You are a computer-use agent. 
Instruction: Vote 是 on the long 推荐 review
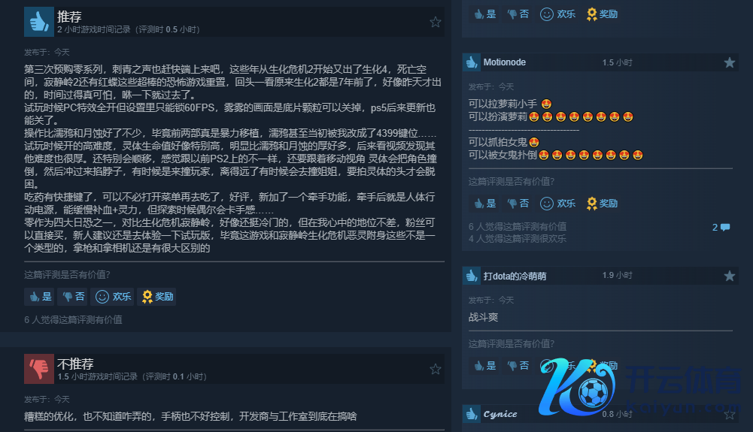pyautogui.click(x=41, y=297)
